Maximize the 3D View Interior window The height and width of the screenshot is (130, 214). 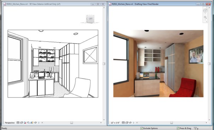point(98,4)
